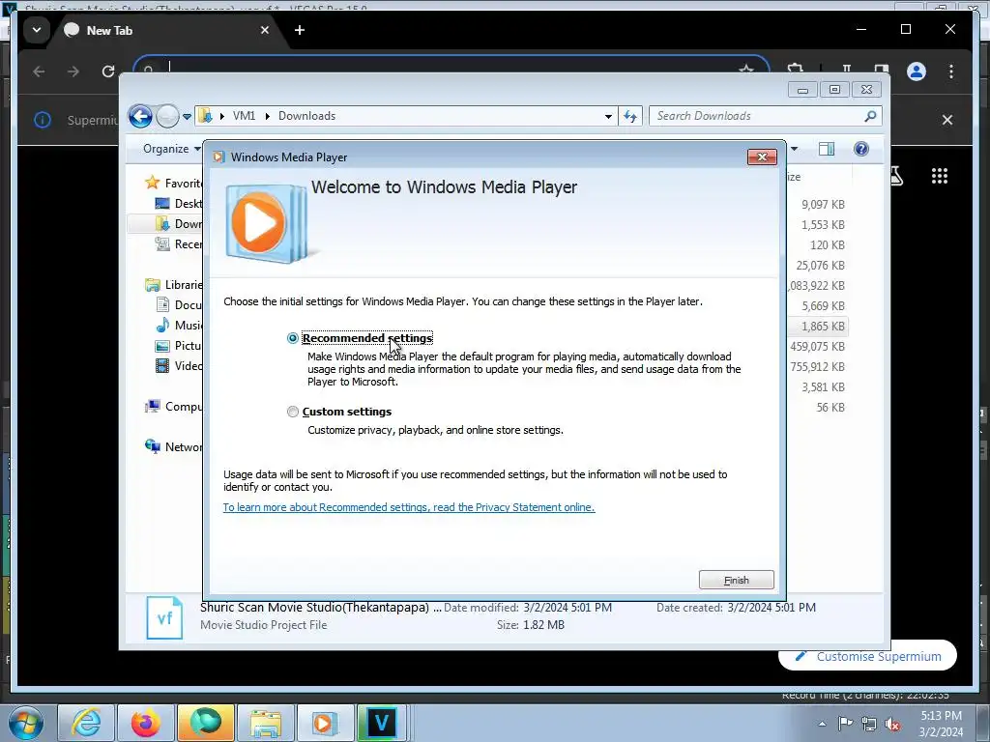Toggle the Explorer preview pane
Image resolution: width=990 pixels, height=742 pixels.
point(826,149)
